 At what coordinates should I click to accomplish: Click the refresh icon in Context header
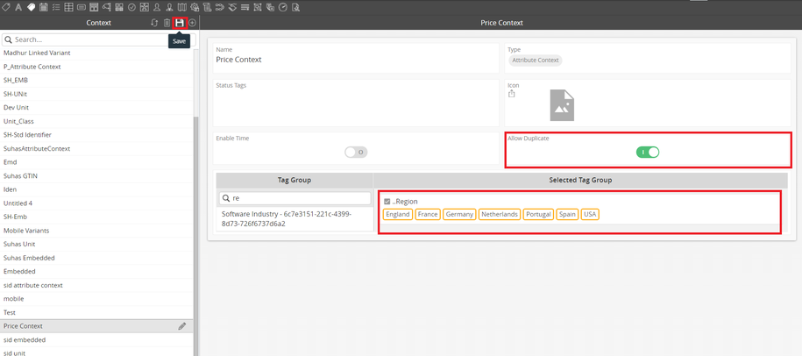click(154, 23)
